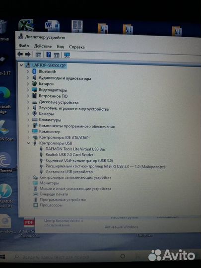Select Звуковые, игровые и видеоустройства row
The height and width of the screenshot is (268, 201).
(73, 109)
